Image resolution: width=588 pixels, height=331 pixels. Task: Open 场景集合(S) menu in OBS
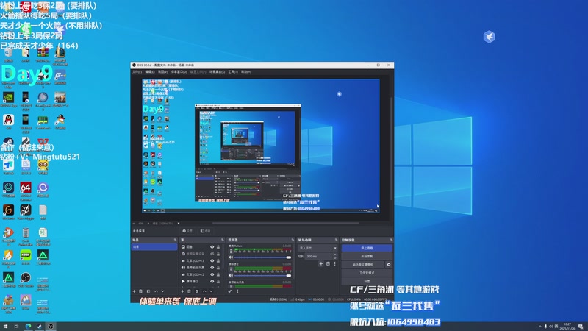(x=217, y=71)
